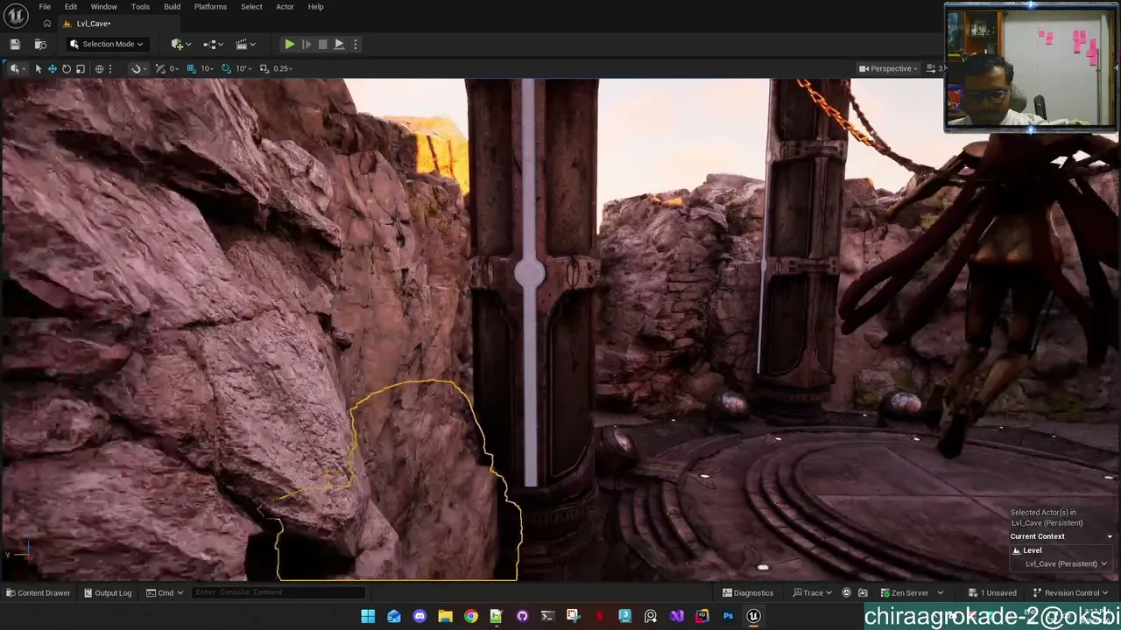Open the cinematics clapperboard dropdown

(245, 45)
